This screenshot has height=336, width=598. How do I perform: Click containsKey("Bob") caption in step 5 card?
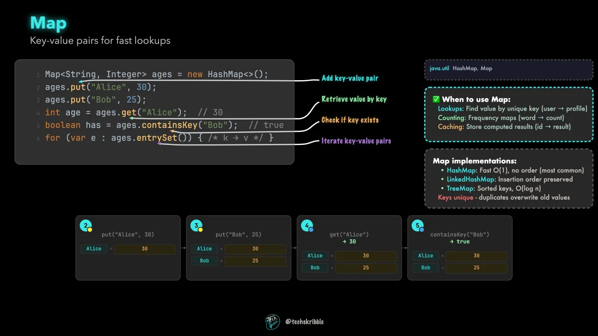point(459,234)
